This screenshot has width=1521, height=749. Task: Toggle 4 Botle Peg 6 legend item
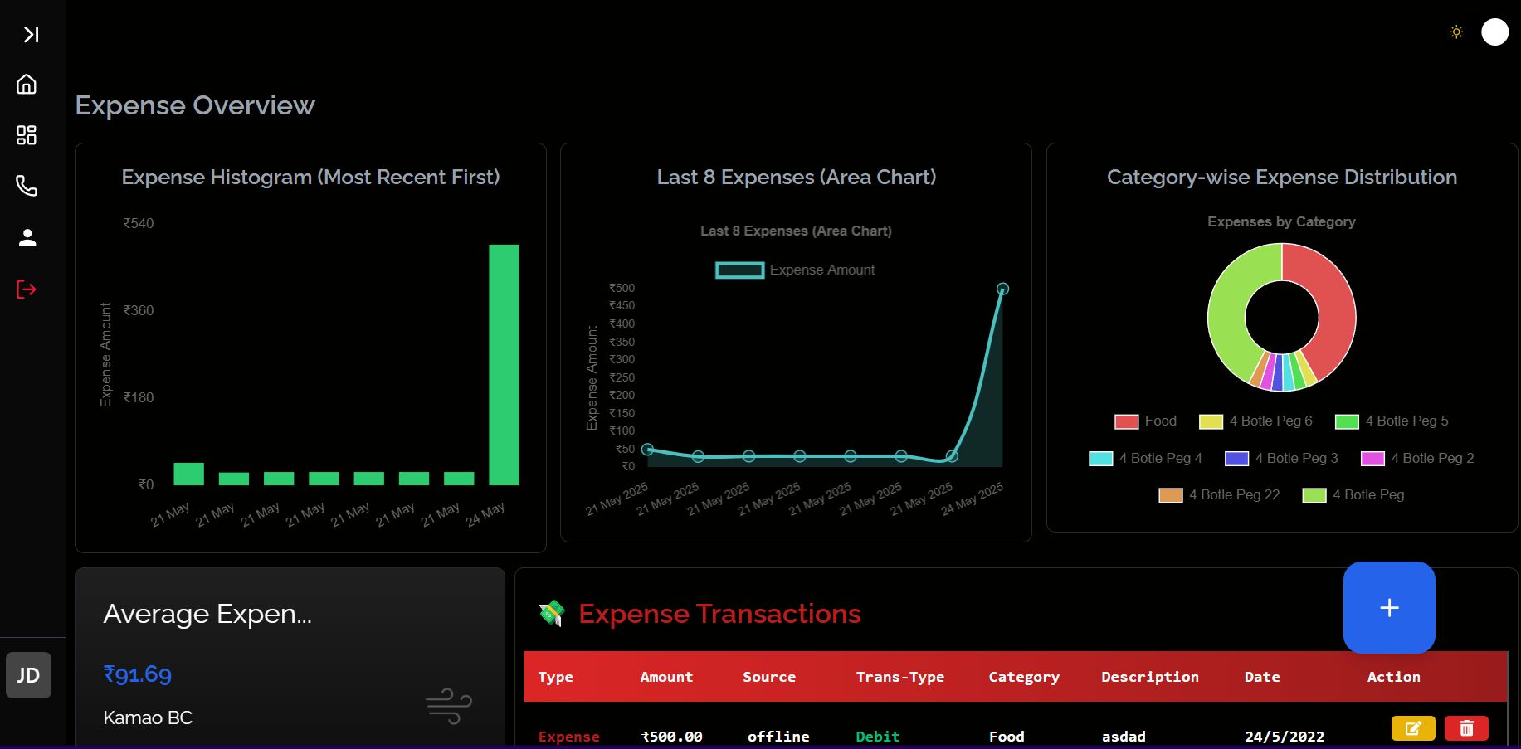click(x=1255, y=421)
